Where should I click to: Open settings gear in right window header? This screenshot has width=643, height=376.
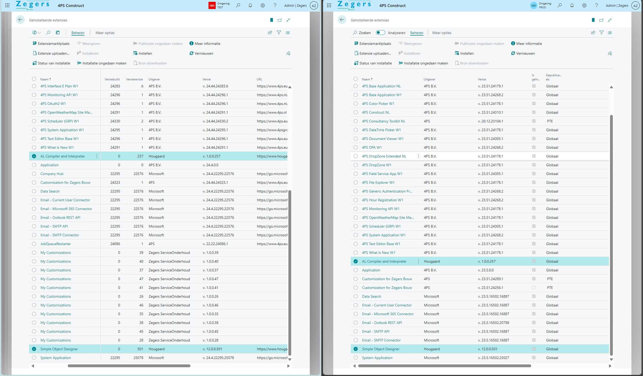[584, 5]
